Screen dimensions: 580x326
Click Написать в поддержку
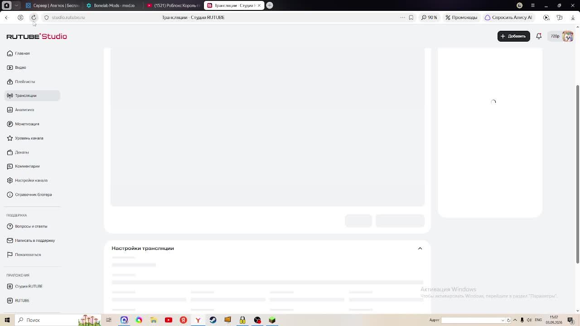click(31, 240)
